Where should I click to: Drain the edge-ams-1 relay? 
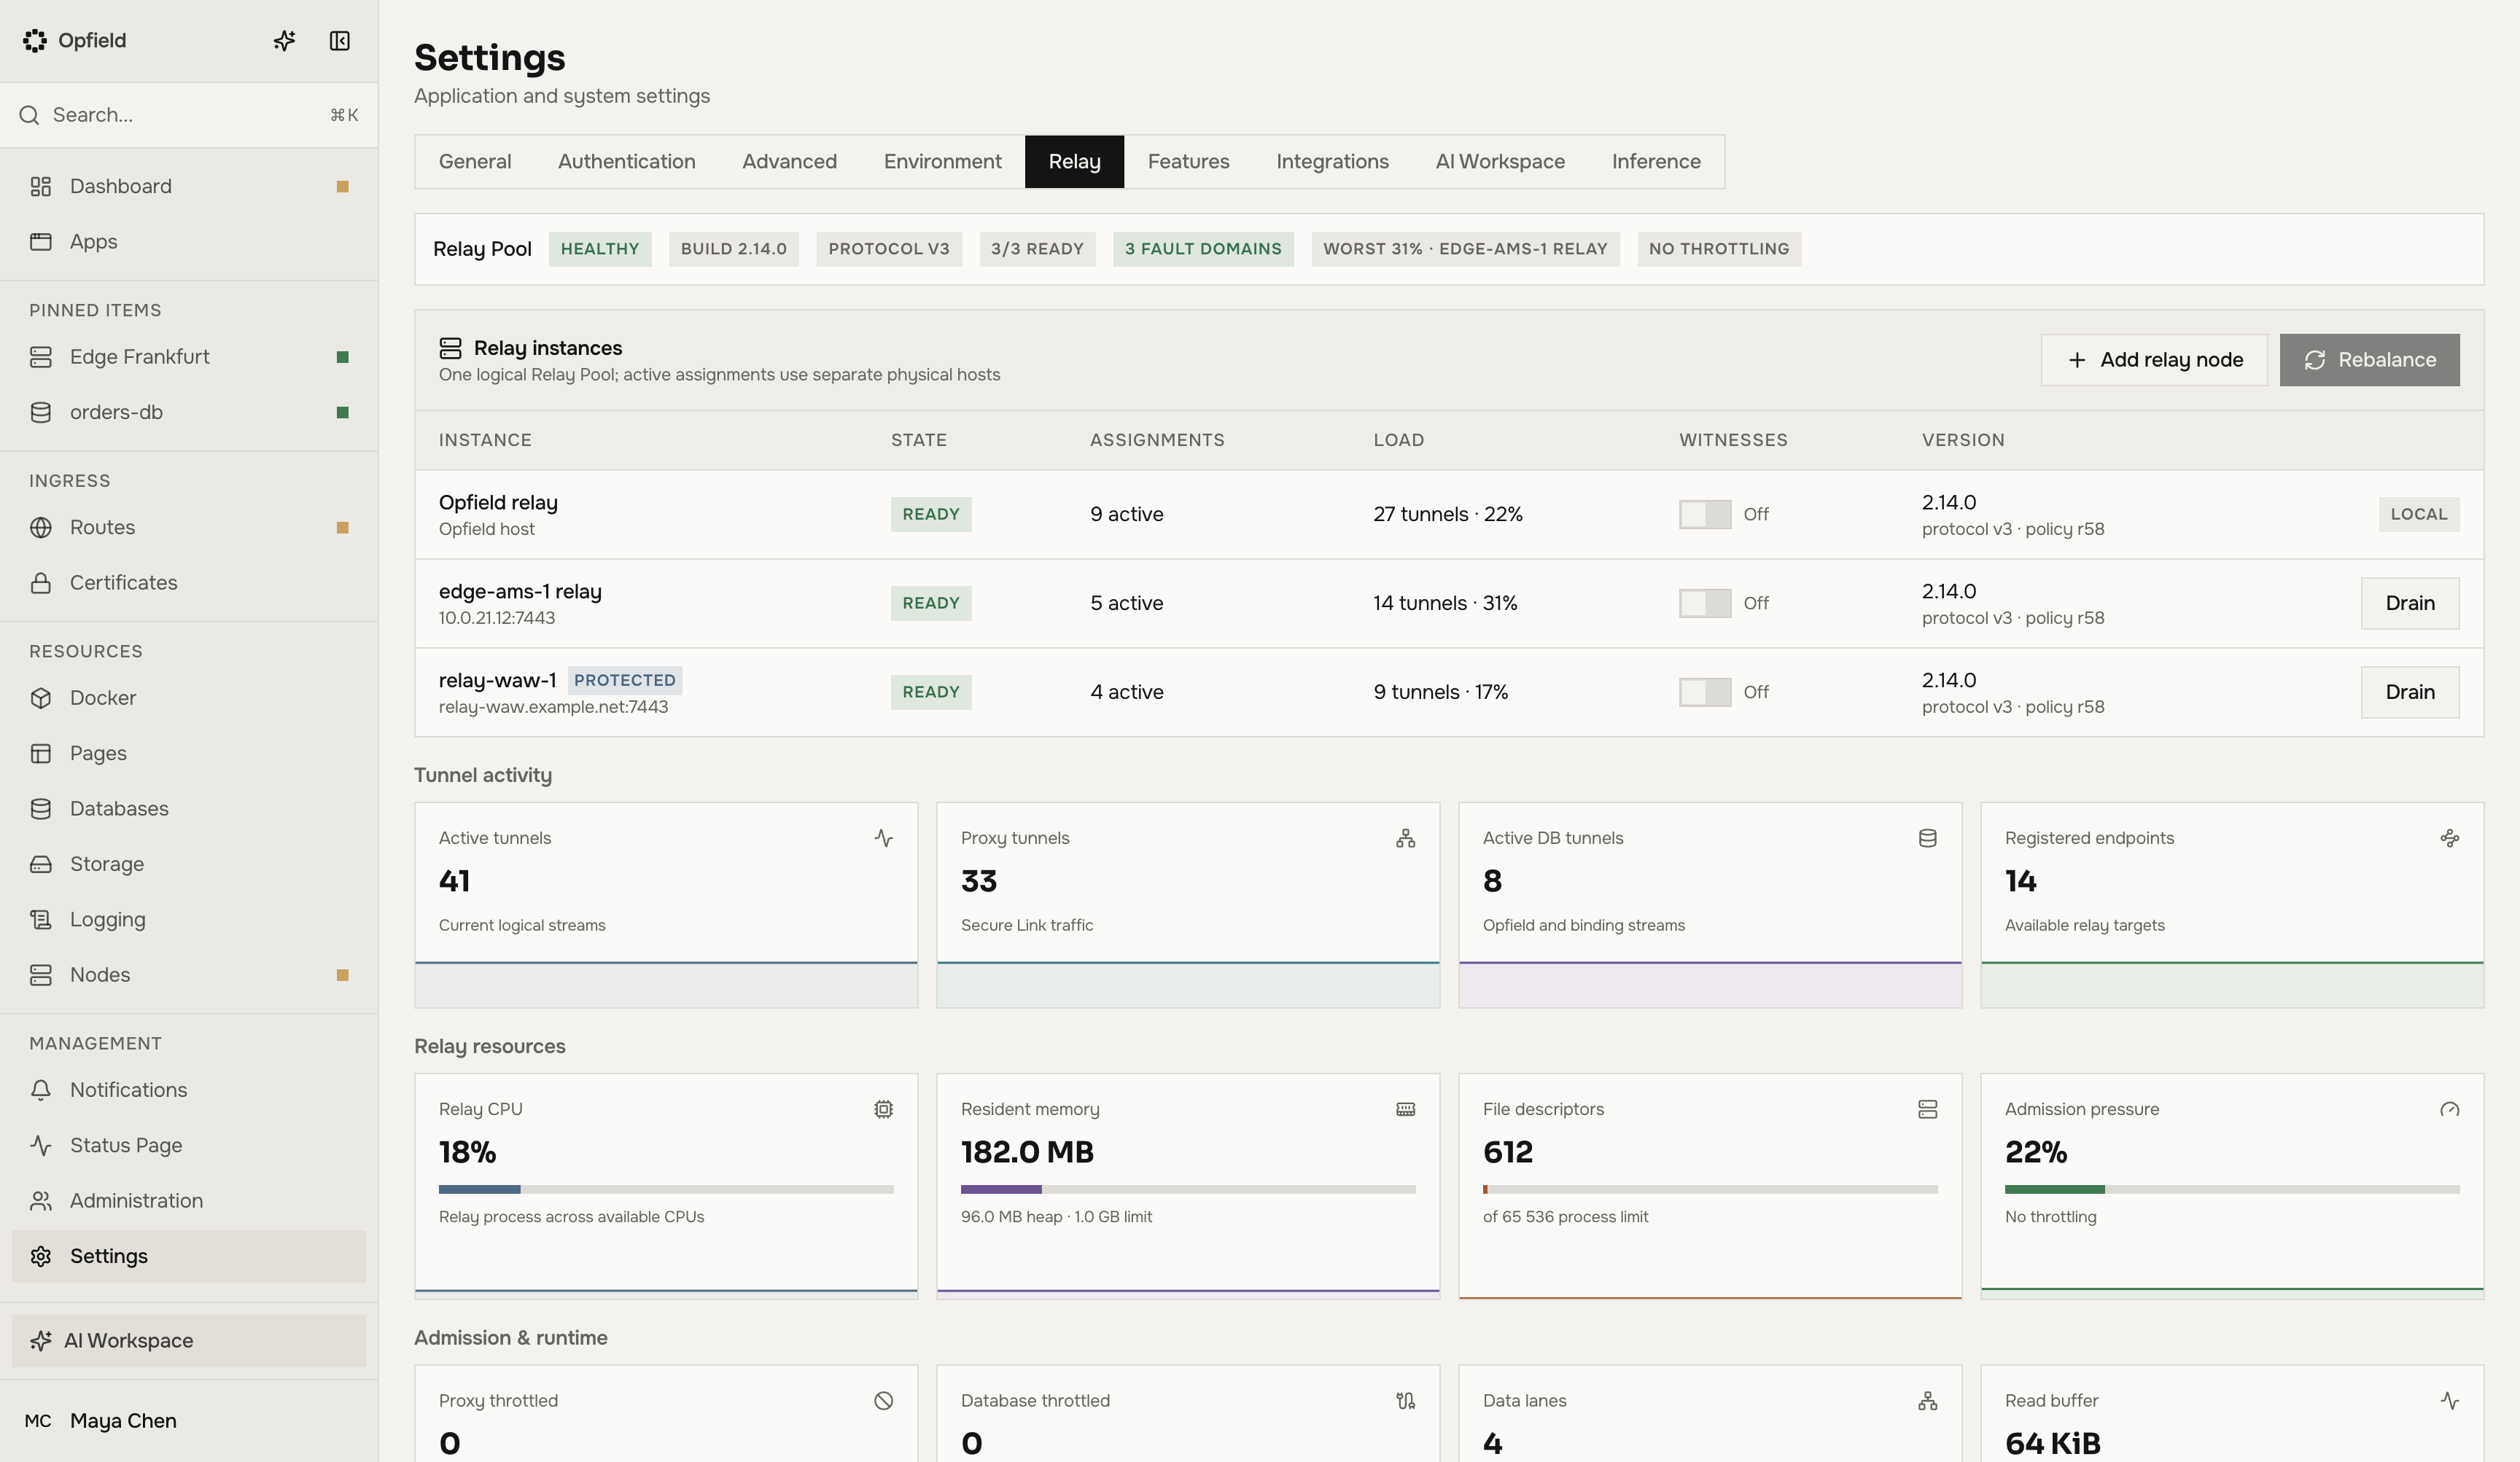tap(2410, 603)
